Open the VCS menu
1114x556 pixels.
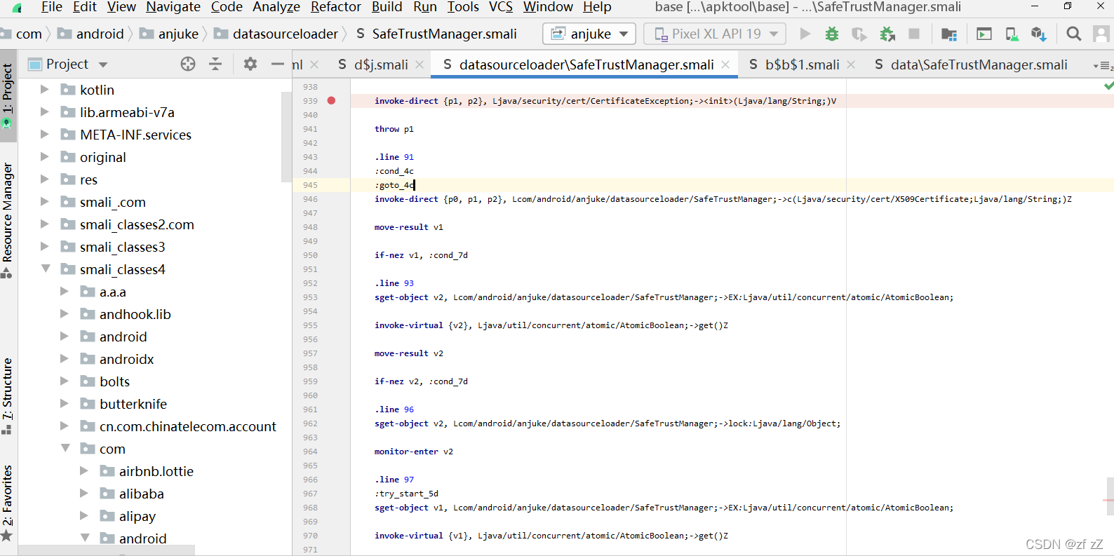pyautogui.click(x=501, y=7)
